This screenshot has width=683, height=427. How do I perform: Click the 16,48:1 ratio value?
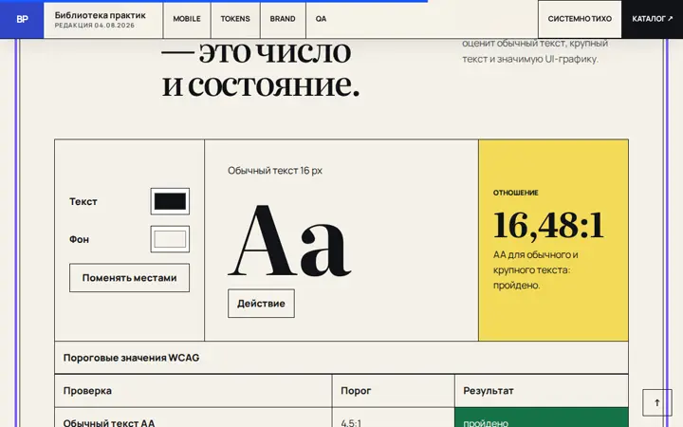pos(549,226)
